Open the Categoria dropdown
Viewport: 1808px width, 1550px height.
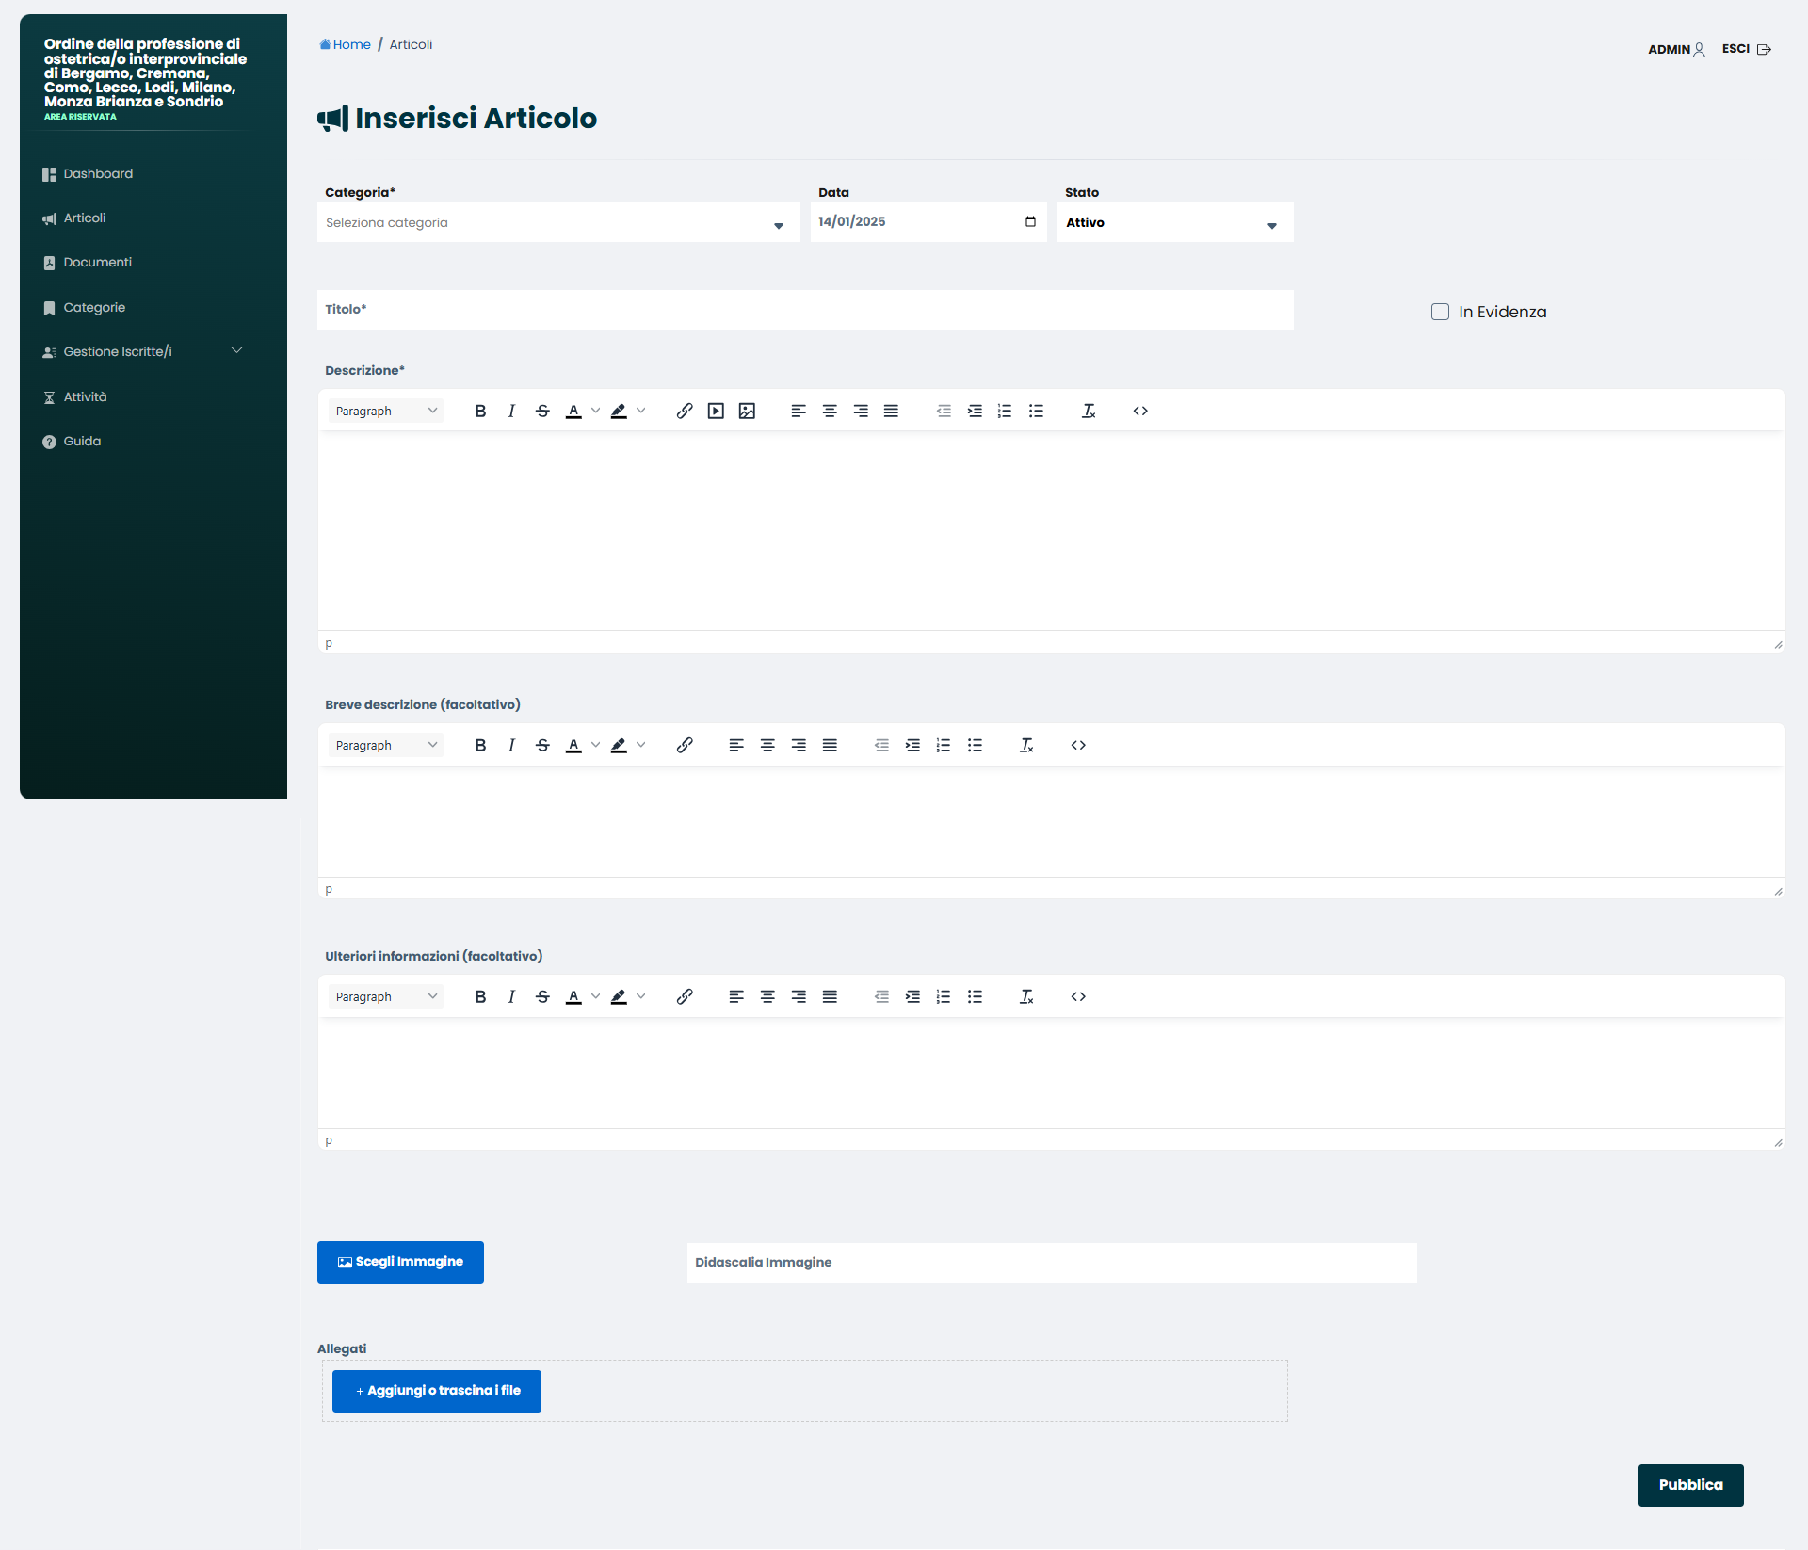tap(557, 223)
